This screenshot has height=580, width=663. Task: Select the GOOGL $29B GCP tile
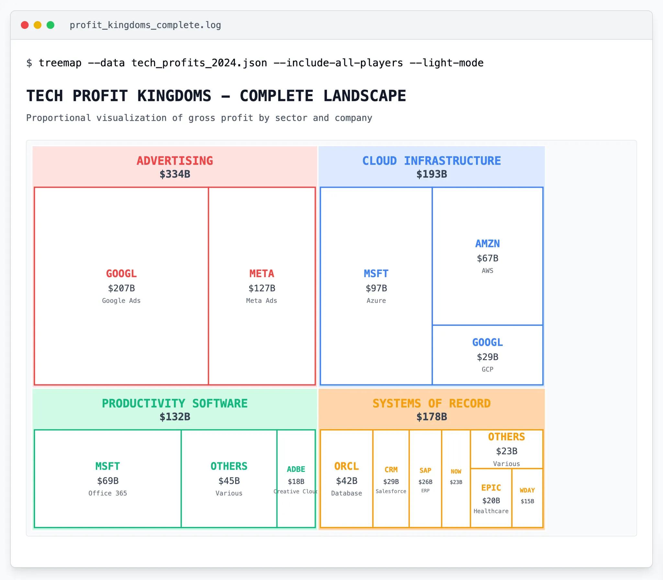487,355
